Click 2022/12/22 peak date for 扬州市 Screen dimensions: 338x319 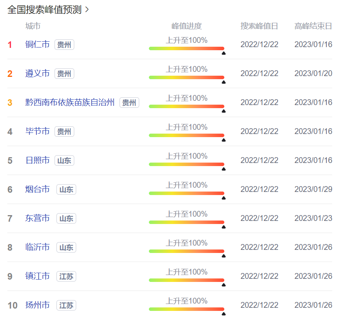click(x=259, y=305)
